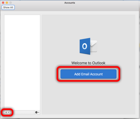Click the blue Outlook O logo
The height and width of the screenshot is (119, 140).
pos(85,46)
